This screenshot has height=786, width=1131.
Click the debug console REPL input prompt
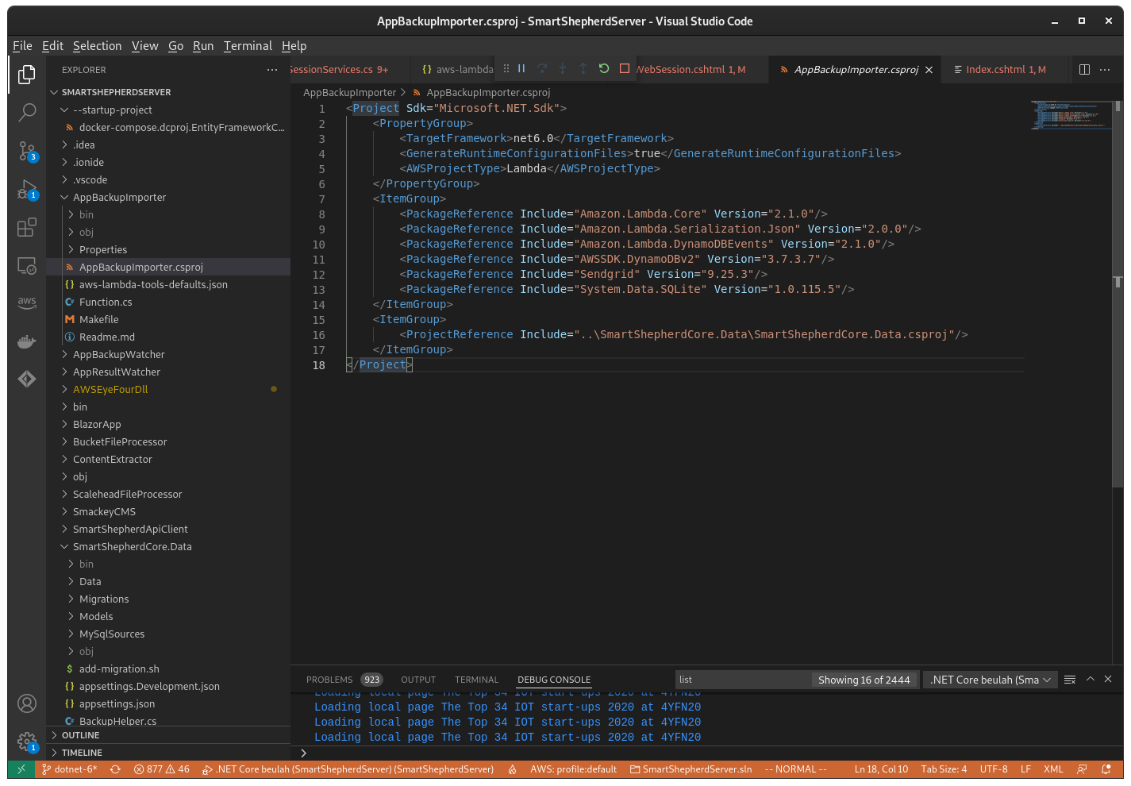(706, 753)
